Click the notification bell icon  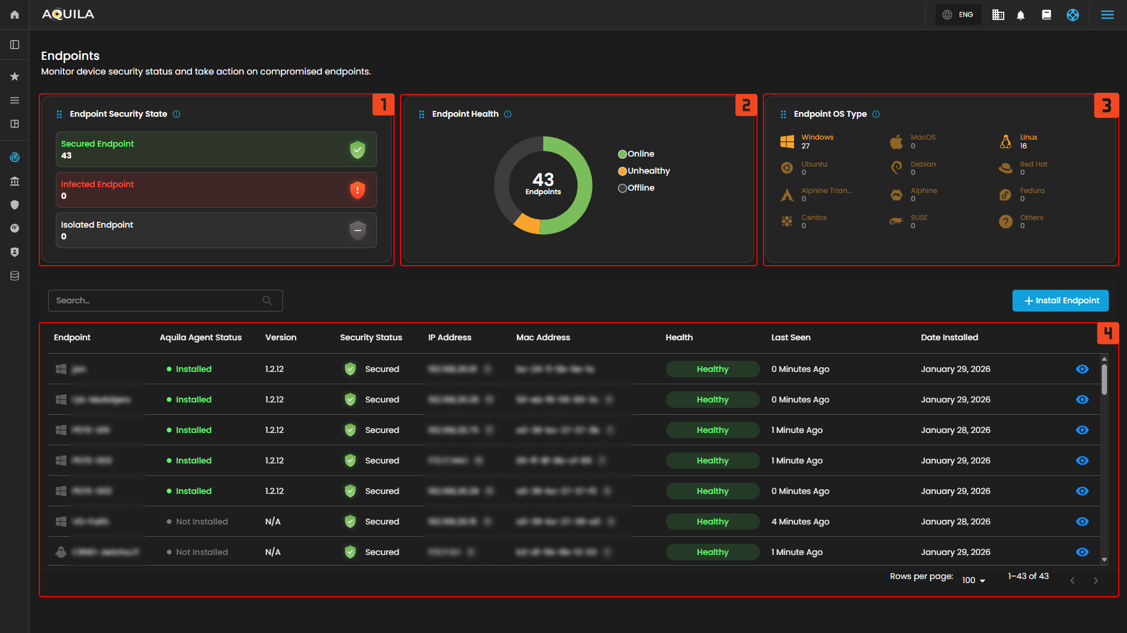pyautogui.click(x=1021, y=15)
